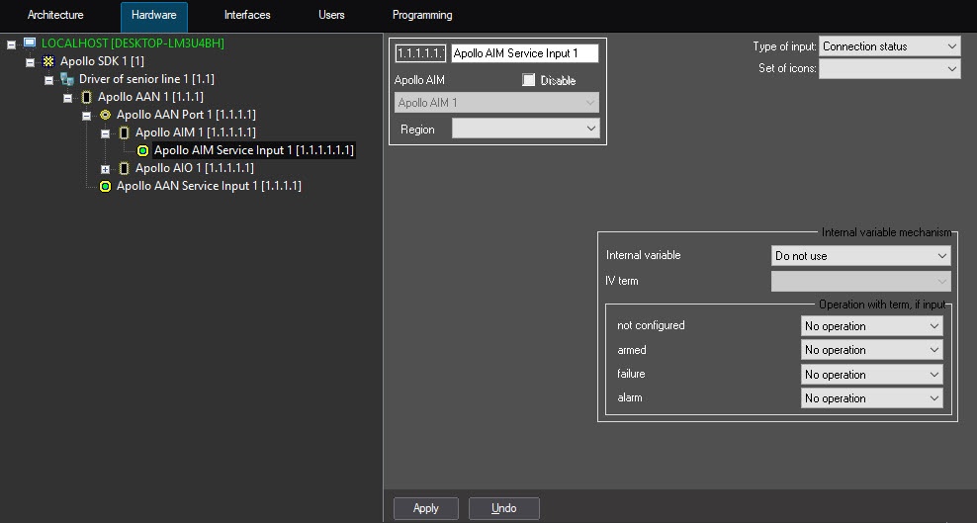Expand the Apollo AIO 1 tree node
Image resolution: width=977 pixels, height=523 pixels.
[x=105, y=168]
